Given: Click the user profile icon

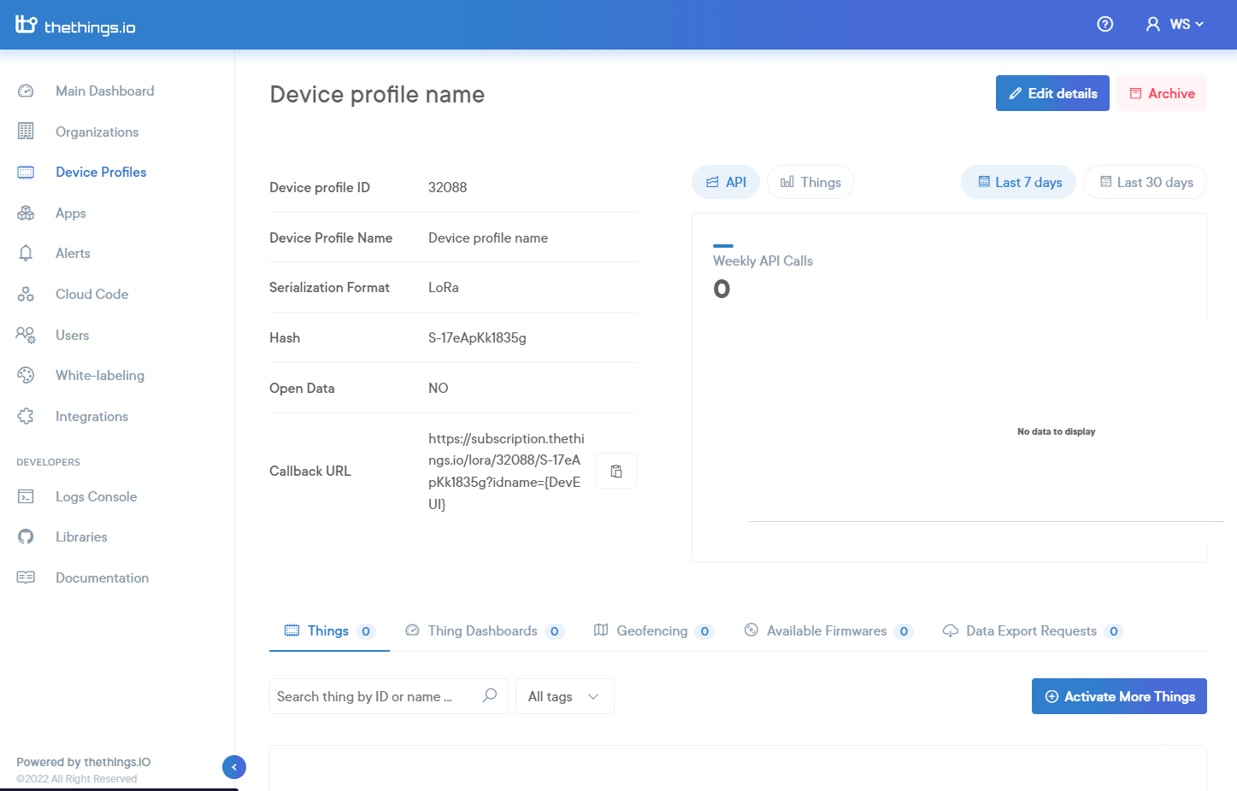Looking at the screenshot, I should [1153, 24].
